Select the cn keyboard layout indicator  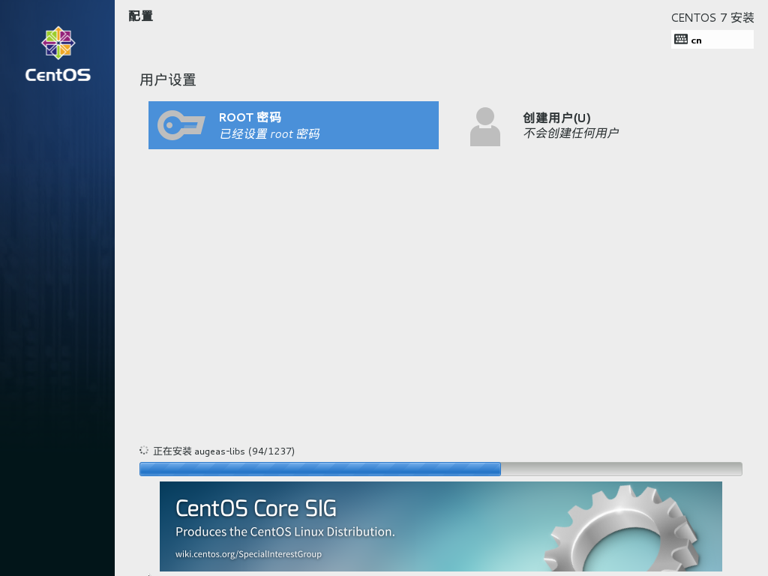[697, 40]
